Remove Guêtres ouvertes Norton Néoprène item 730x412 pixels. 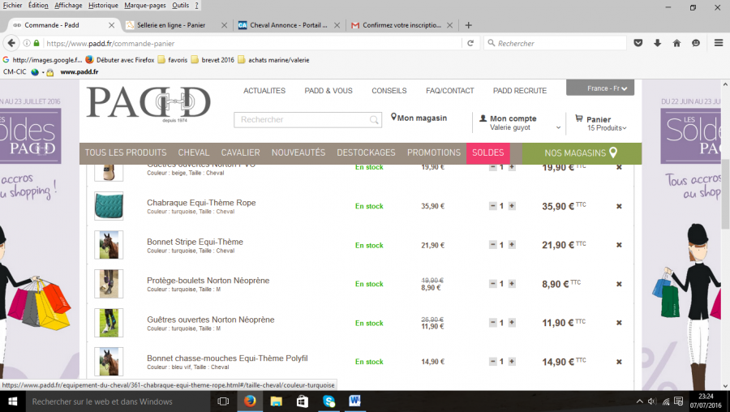[x=619, y=323]
